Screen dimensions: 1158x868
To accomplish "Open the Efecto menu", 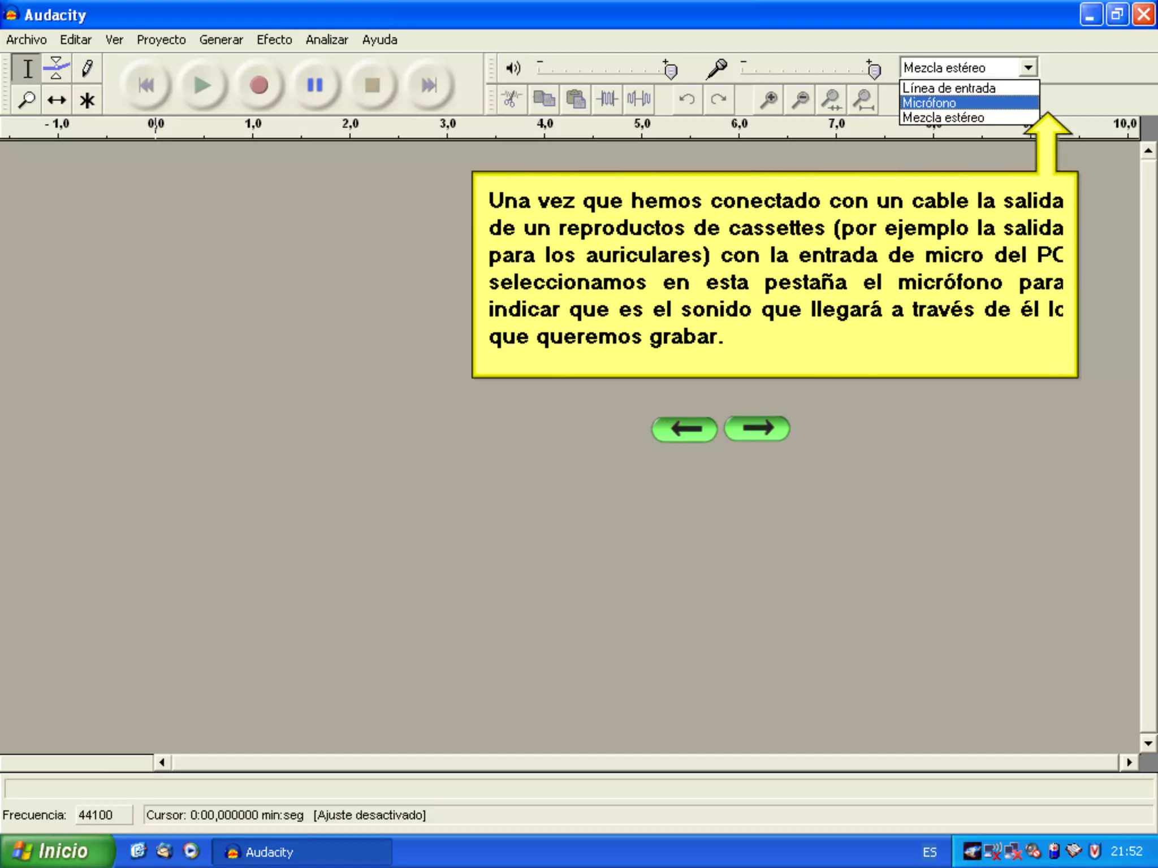I will 274,40.
